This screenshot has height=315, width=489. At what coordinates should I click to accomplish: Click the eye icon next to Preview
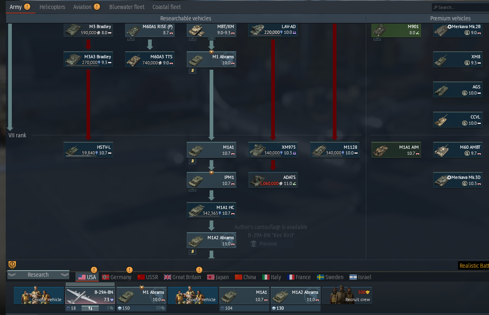point(254,244)
